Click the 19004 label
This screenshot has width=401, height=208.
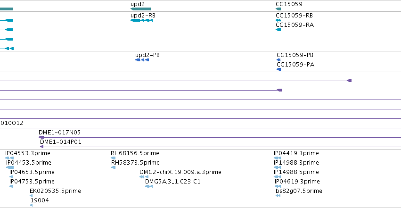40,200
